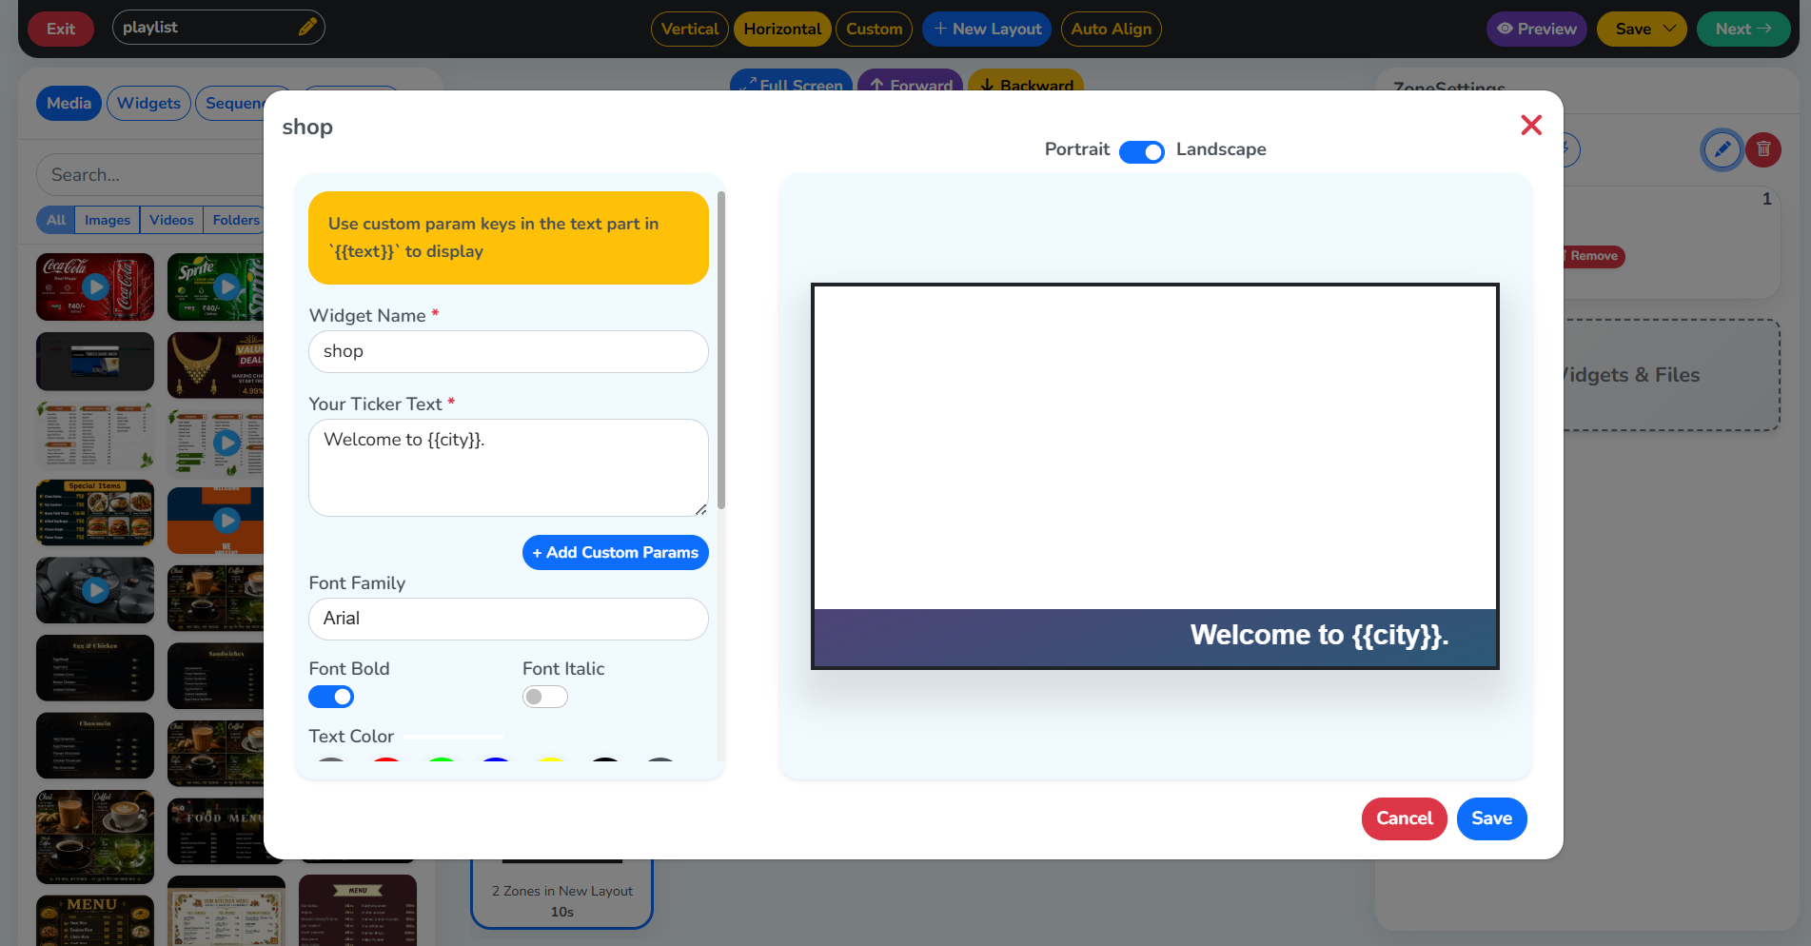Close the shop widget dialog with red X
This screenshot has height=946, width=1811.
click(1530, 125)
